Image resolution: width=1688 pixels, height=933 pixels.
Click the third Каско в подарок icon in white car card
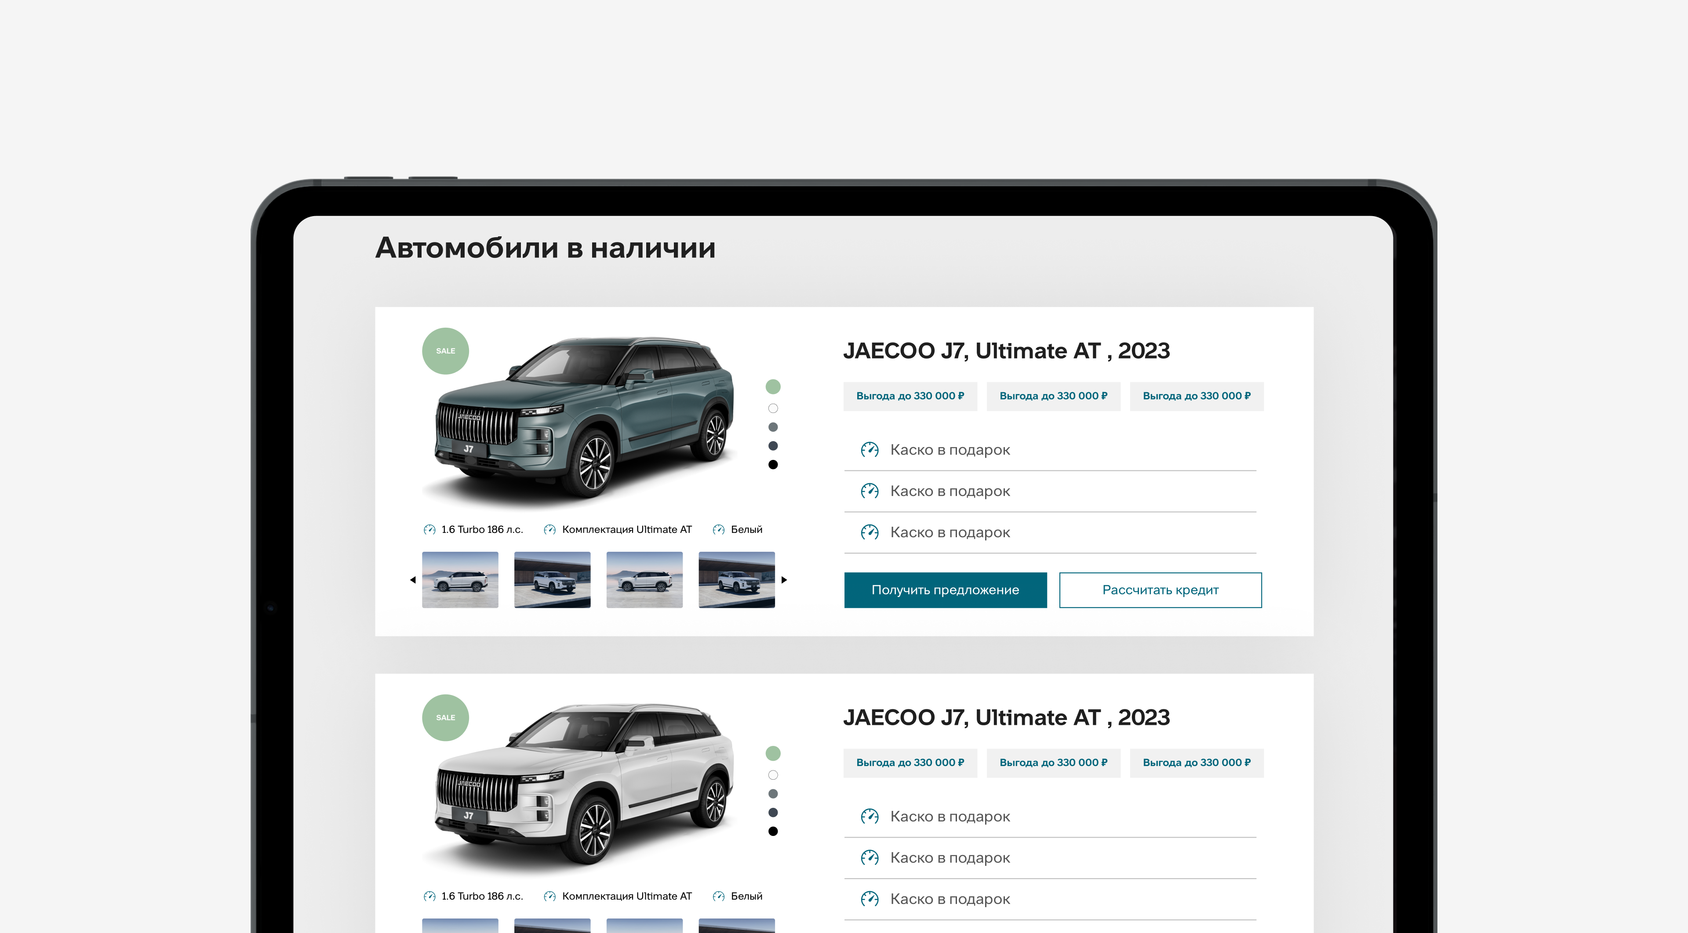tap(869, 899)
